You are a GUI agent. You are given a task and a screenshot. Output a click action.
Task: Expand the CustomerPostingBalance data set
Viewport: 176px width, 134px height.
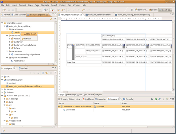pos(10,45)
